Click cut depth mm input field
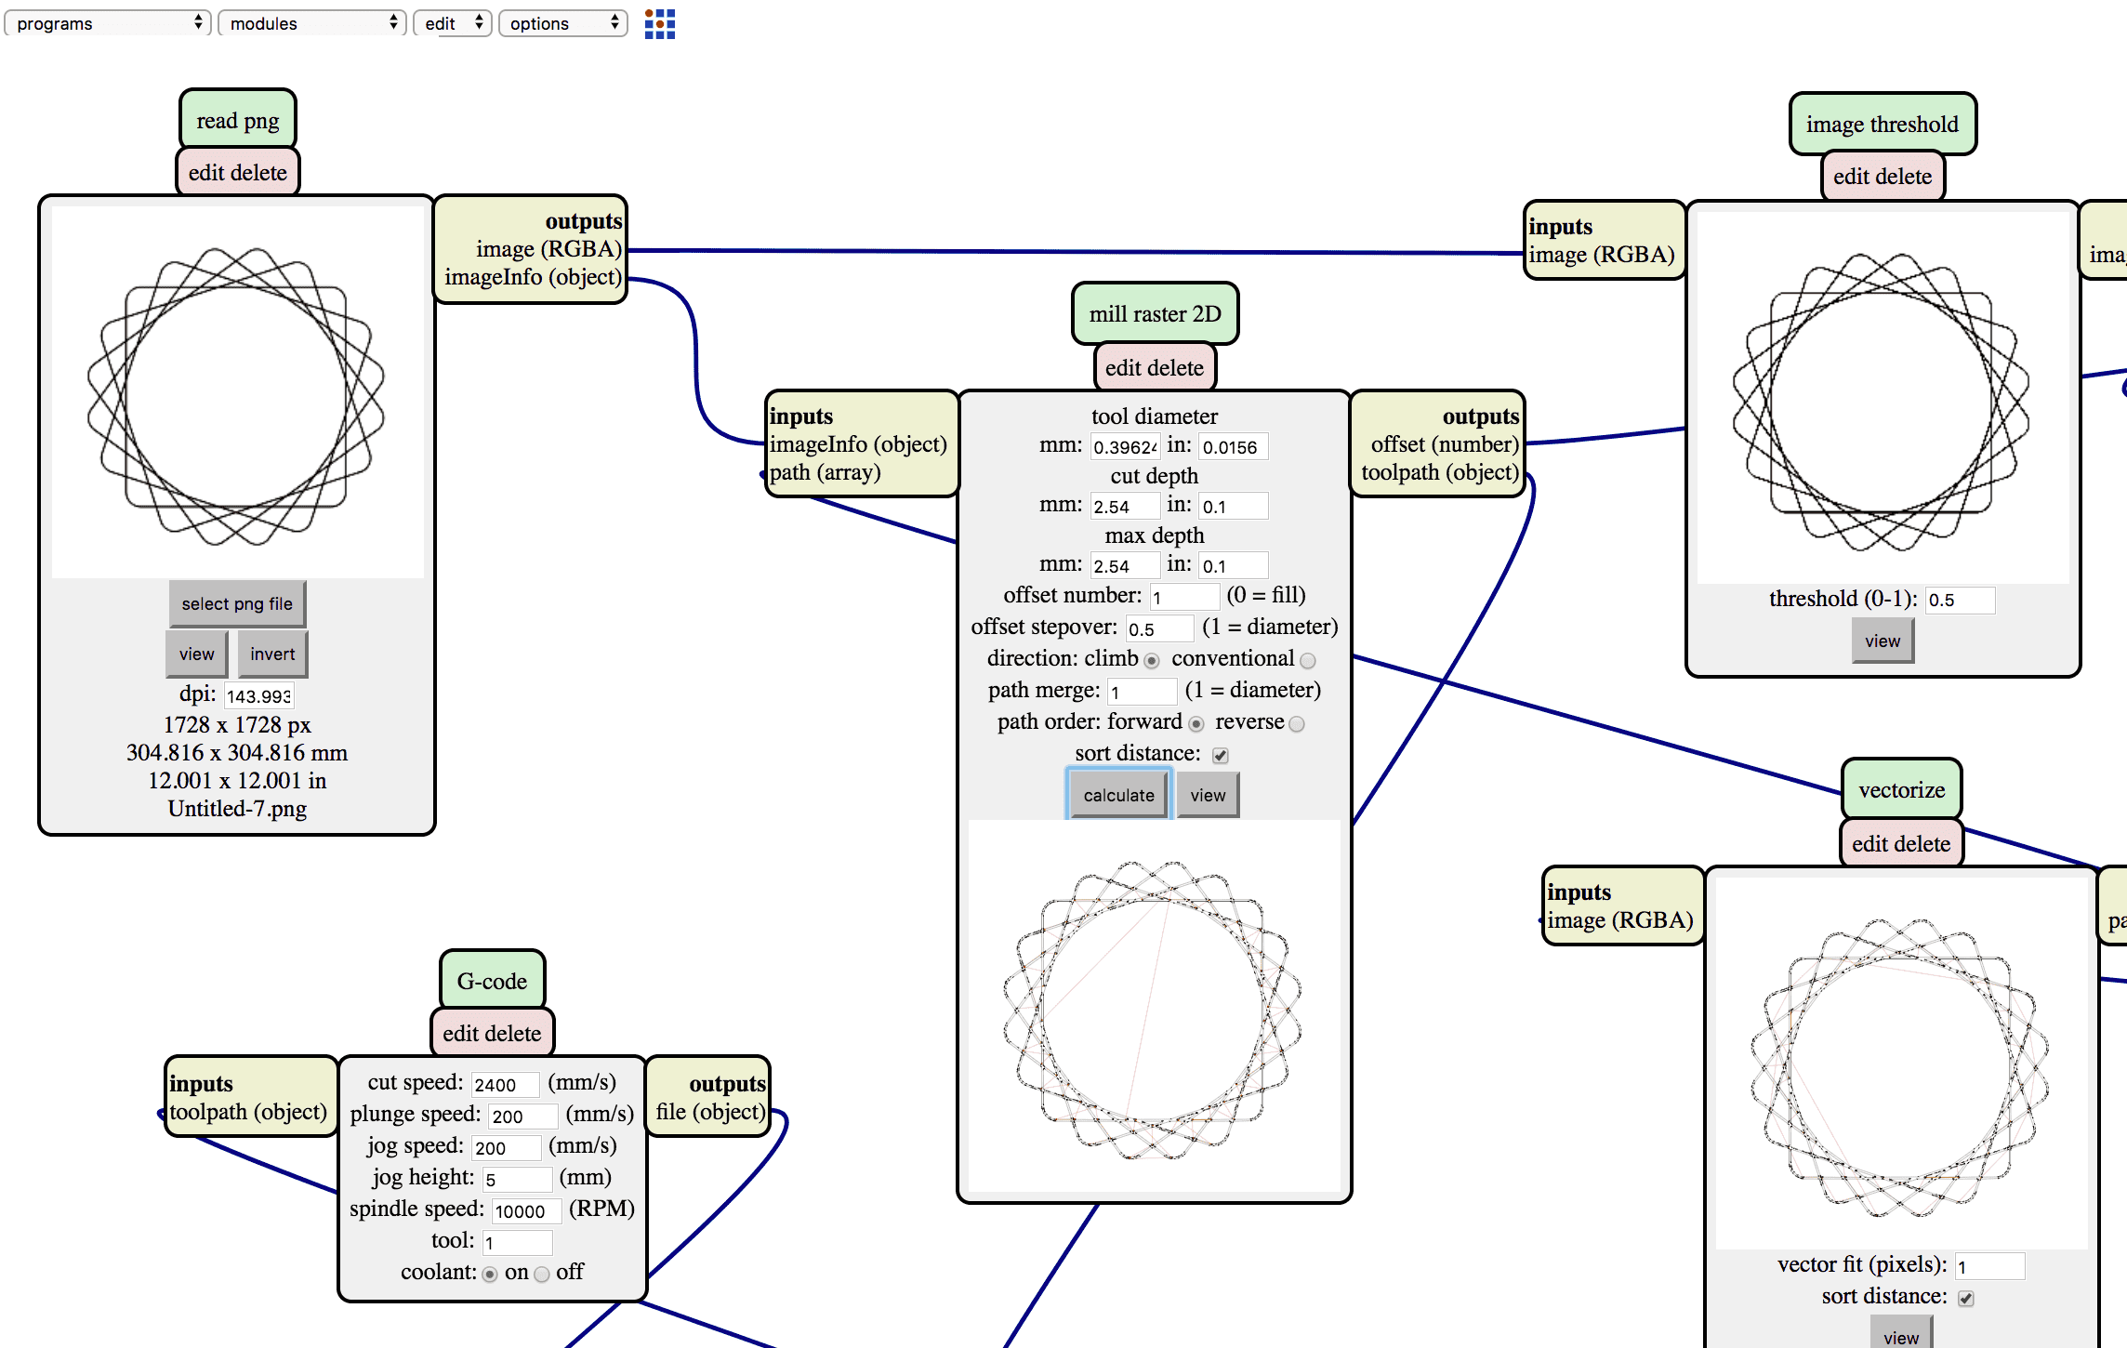2127x1348 pixels. pyautogui.click(x=1125, y=507)
